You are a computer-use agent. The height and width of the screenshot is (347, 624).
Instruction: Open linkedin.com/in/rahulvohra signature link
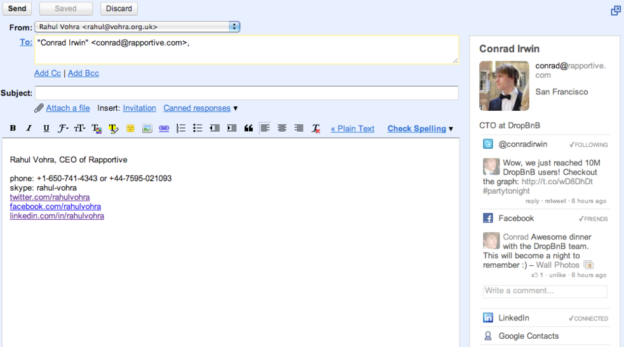[57, 215]
